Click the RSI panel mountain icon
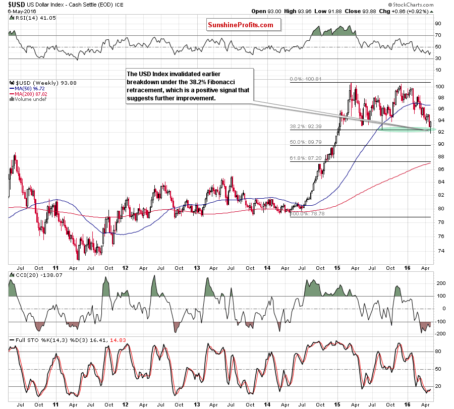454x409 pixels. (x=12, y=18)
